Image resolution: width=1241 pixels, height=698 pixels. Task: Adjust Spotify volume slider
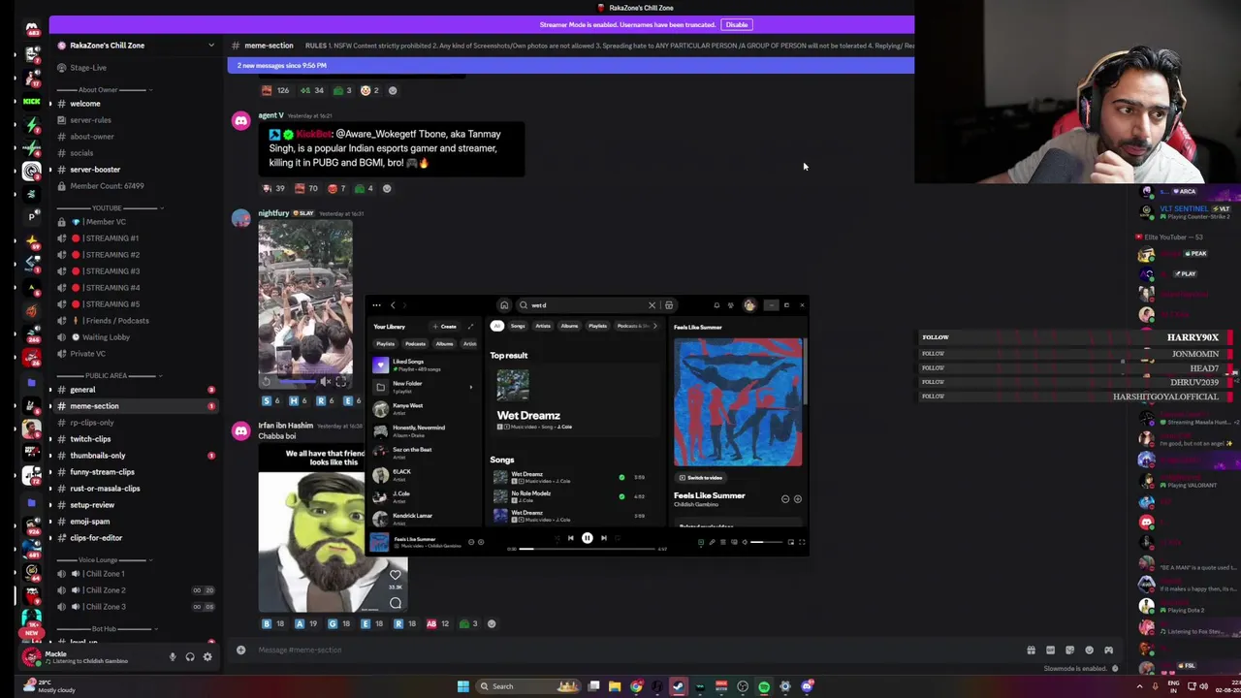(x=767, y=543)
